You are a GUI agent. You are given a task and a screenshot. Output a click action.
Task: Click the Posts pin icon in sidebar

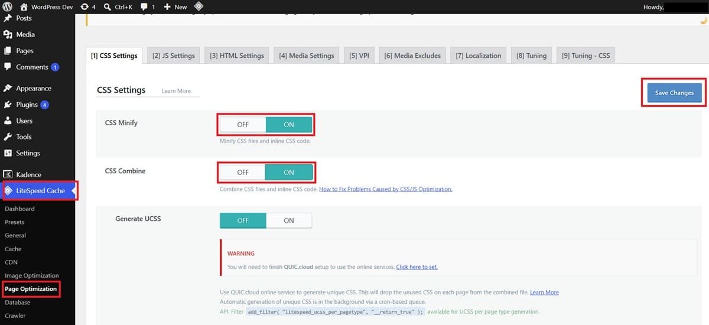coord(8,18)
